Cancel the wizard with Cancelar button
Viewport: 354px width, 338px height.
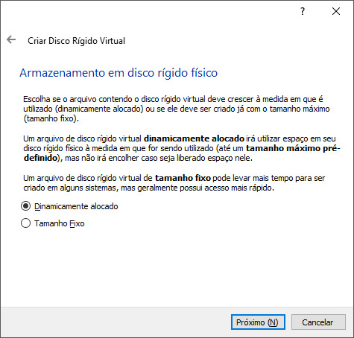[x=318, y=322]
